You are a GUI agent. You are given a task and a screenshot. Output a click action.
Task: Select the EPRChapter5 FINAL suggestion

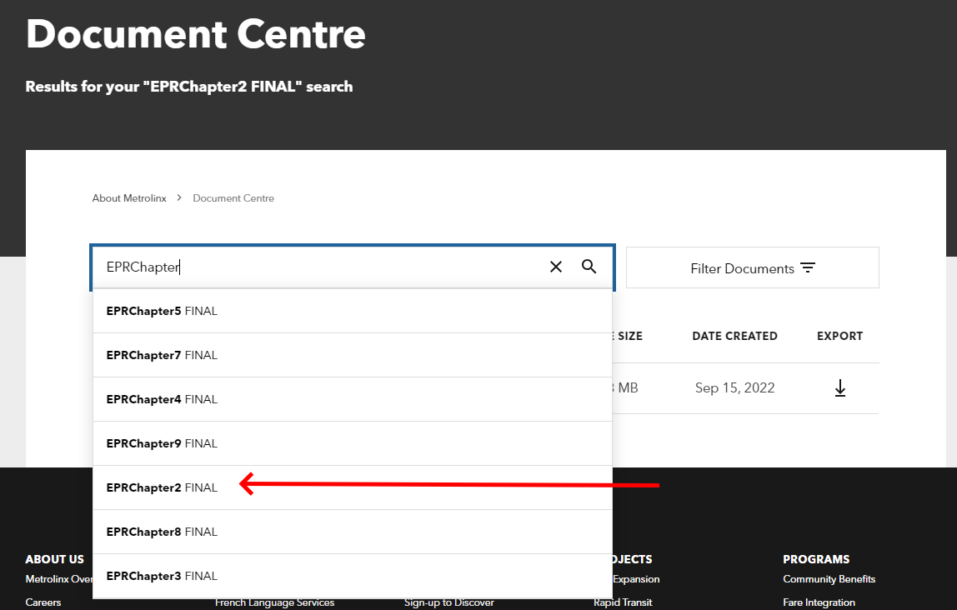coord(162,311)
